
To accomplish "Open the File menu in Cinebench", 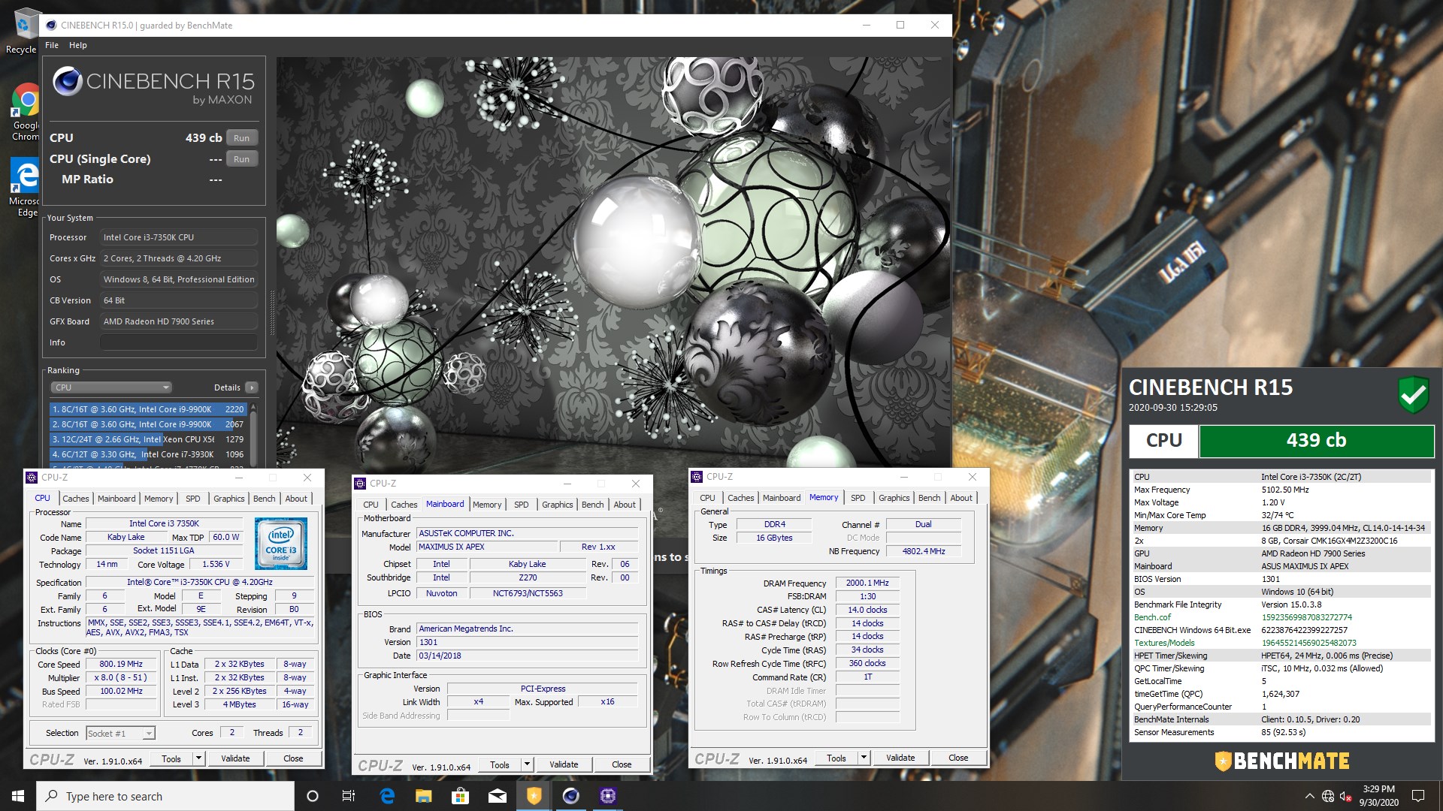I will [x=52, y=45].
